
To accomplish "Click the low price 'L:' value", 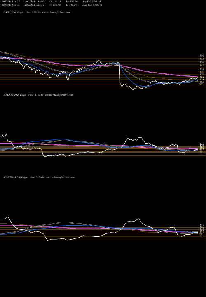I will (x=74, y=5).
